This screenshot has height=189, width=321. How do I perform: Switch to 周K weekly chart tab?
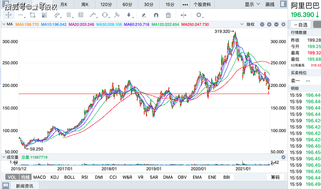point(85,4)
